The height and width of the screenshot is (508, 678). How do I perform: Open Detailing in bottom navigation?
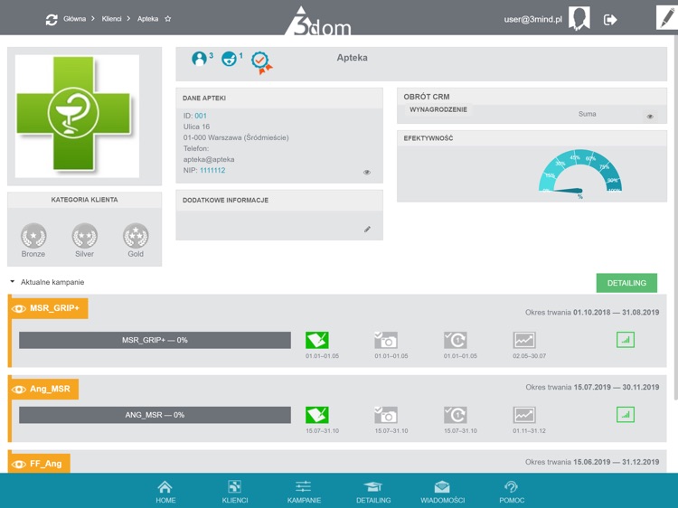(373, 492)
